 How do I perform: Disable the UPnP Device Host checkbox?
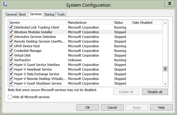(x=11, y=46)
